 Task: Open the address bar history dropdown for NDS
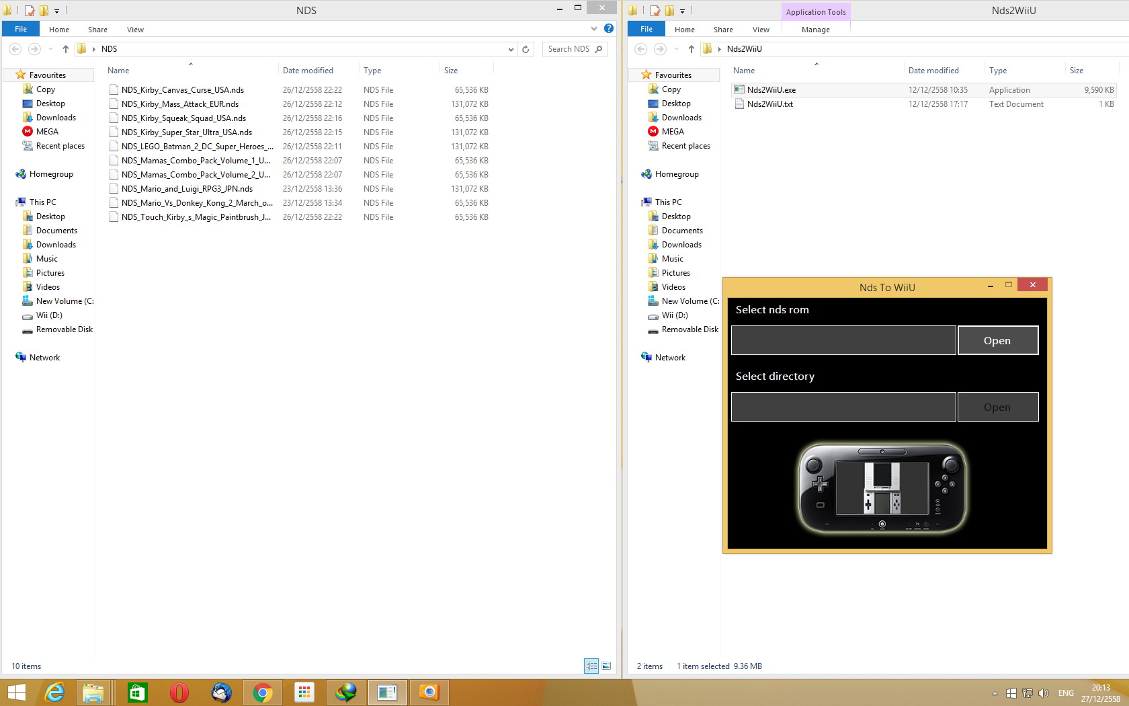tap(511, 49)
